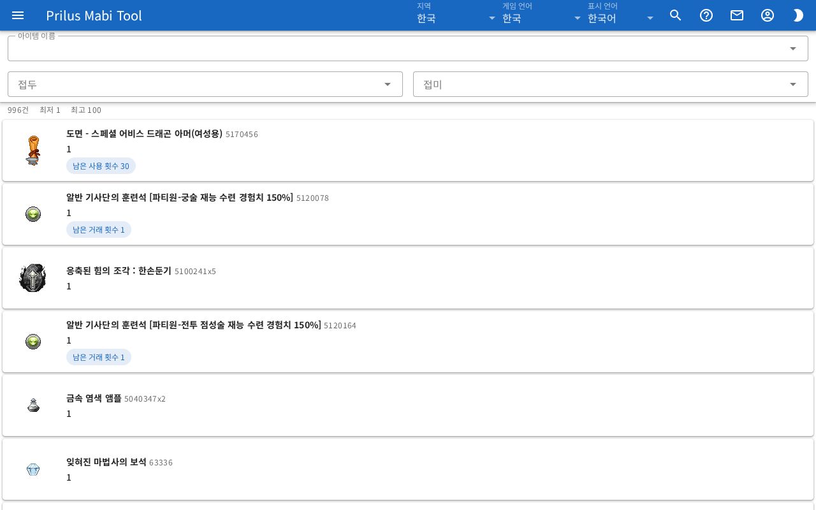This screenshot has height=510, width=816.
Task: Expand the 접미 suffix dropdown arrow
Action: pos(793,84)
